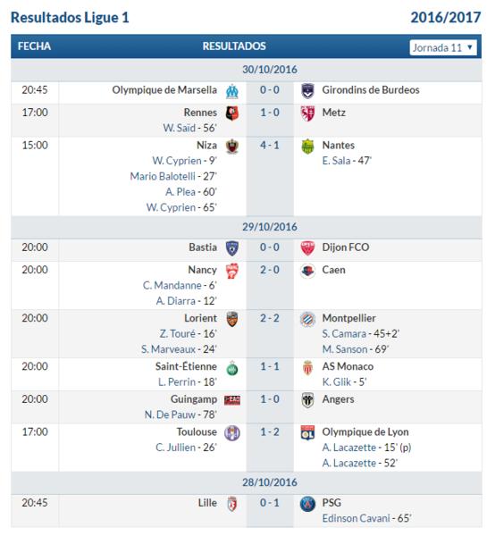Click the AS Monaco crest
The width and height of the screenshot is (487, 536).
[307, 368]
